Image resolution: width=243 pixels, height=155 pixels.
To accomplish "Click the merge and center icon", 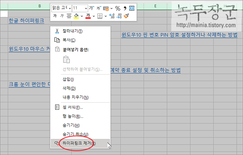I will click(x=132, y=8).
